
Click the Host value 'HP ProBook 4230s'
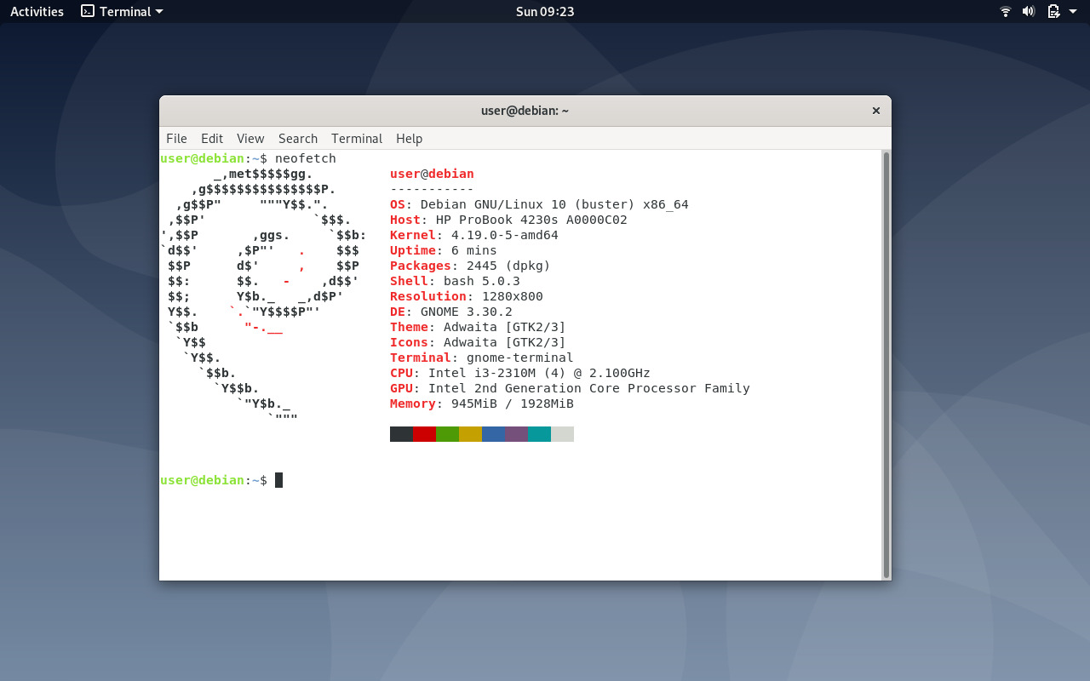click(497, 220)
